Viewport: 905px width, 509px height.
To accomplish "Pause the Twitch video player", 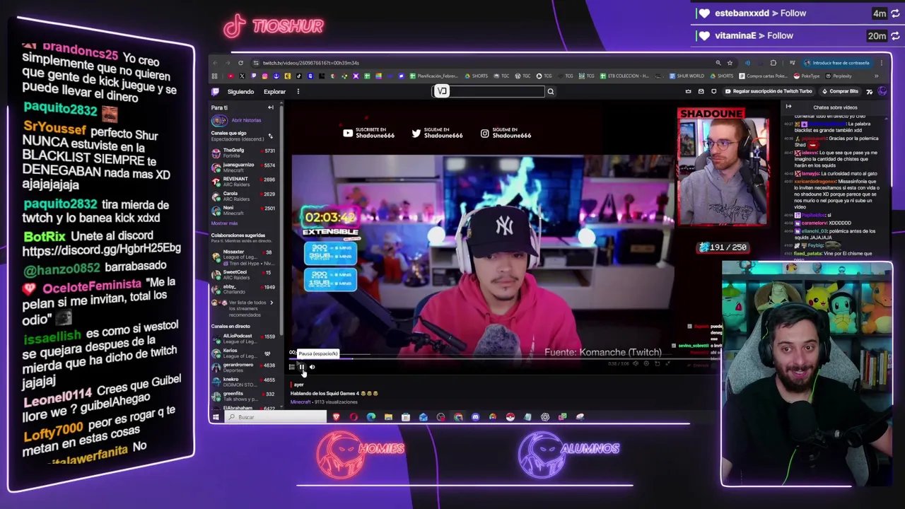I will [x=301, y=366].
